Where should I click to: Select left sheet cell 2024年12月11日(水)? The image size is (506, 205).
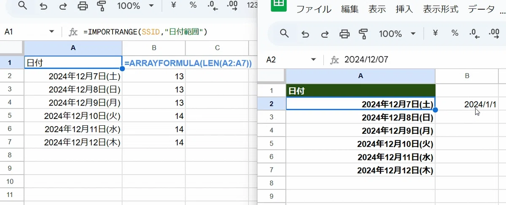(x=73, y=129)
